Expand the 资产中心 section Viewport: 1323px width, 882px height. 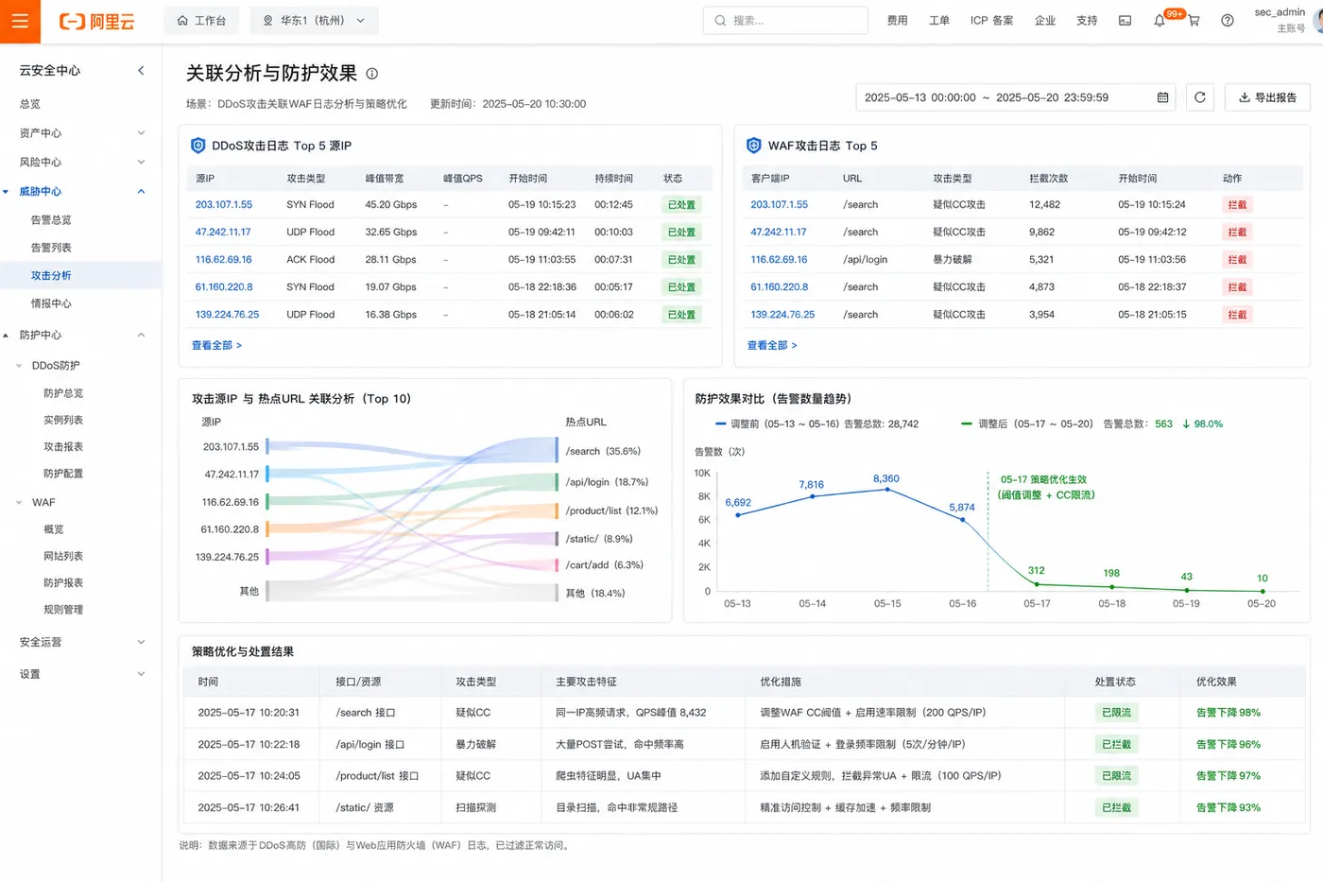click(x=80, y=133)
